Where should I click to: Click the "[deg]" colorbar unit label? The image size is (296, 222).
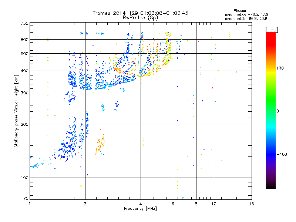(x=272, y=30)
